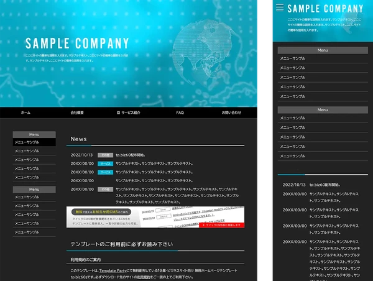This screenshot has width=373, height=281.
Task: Expand the サービス紹介 navigation dropdown
Action: point(131,113)
